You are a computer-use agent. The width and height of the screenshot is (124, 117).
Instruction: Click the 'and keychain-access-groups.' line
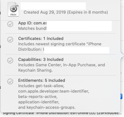point(47,107)
